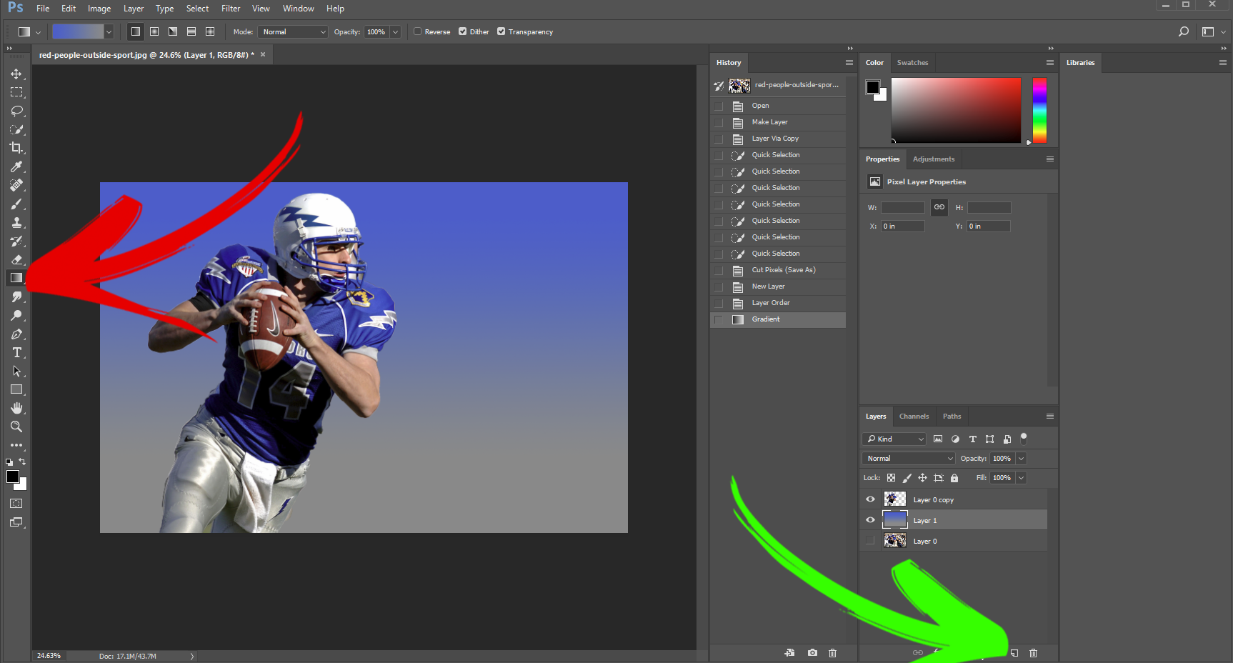Select the Lasso tool
1233x663 pixels.
tap(16, 111)
